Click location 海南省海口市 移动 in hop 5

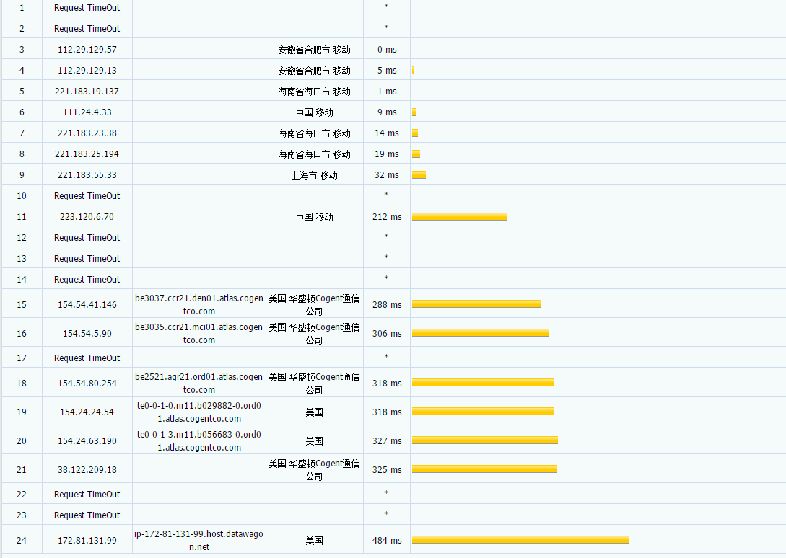pyautogui.click(x=314, y=92)
